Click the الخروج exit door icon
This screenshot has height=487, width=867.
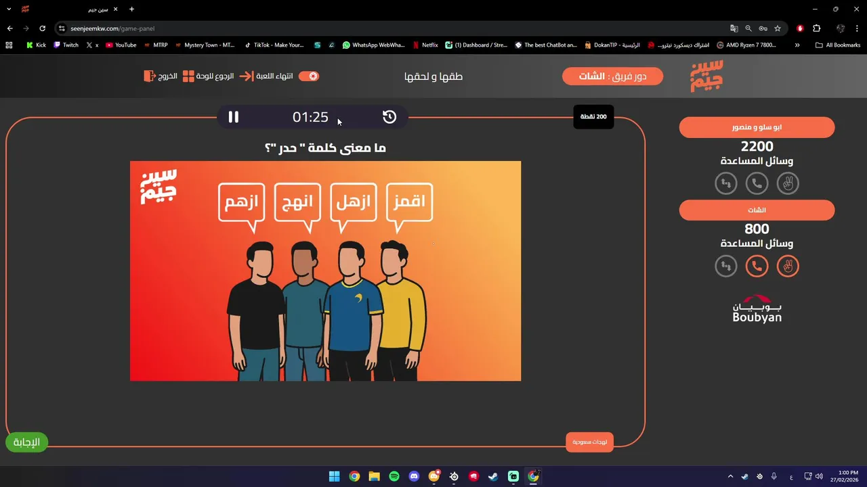[x=150, y=76]
